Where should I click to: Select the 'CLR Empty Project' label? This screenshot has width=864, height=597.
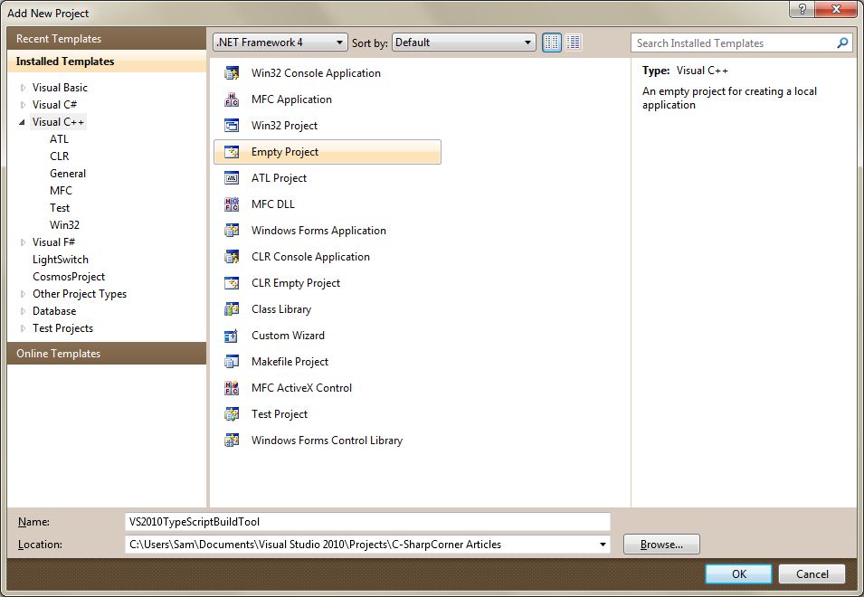click(x=296, y=283)
